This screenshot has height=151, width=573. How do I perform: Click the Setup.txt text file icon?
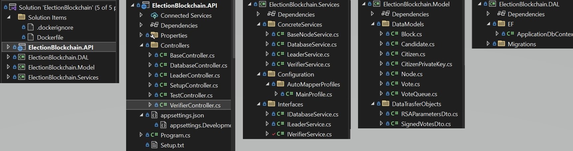tap(154, 145)
